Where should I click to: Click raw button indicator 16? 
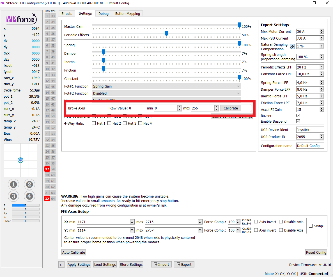pos(47,104)
